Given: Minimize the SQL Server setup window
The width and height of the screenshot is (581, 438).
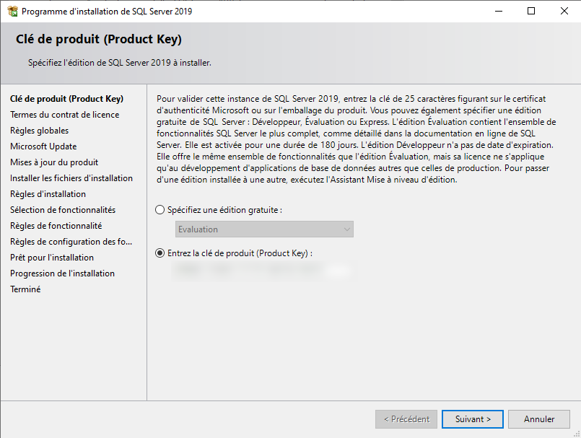Looking at the screenshot, I should [x=498, y=11].
